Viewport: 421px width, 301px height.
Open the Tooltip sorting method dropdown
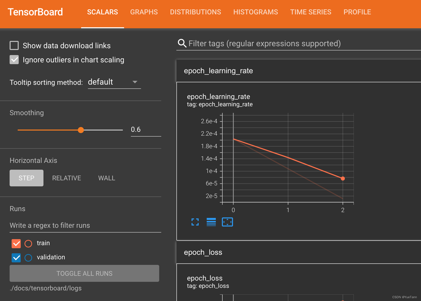coord(114,82)
